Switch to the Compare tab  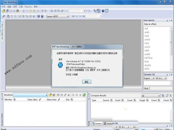(x=96, y=124)
